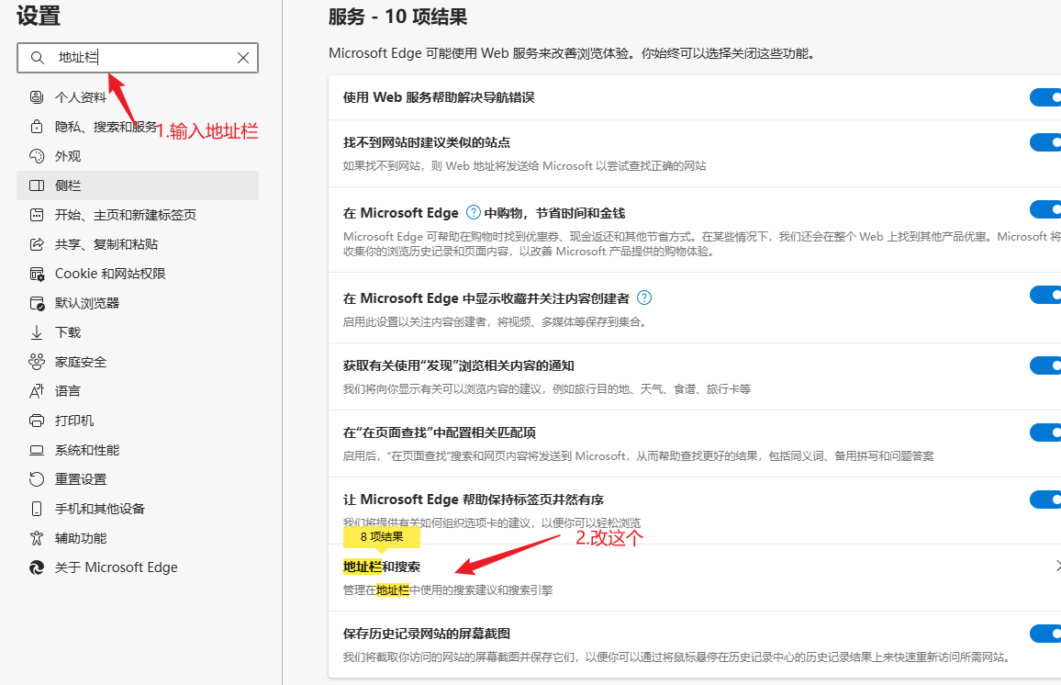This screenshot has width=1061, height=685.
Task: Toggle 保存历史记录网站的屏幕截图 switch
Action: pyautogui.click(x=1044, y=634)
